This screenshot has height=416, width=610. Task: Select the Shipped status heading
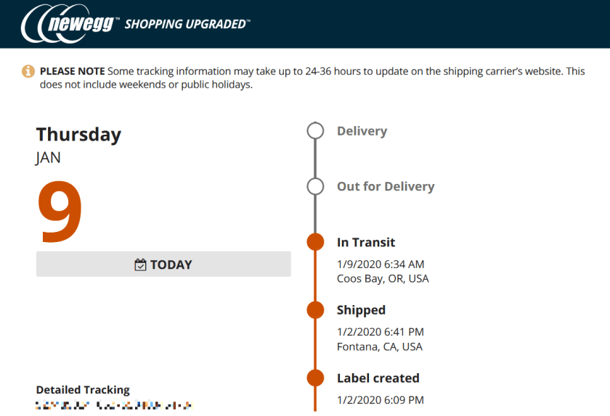click(x=361, y=310)
